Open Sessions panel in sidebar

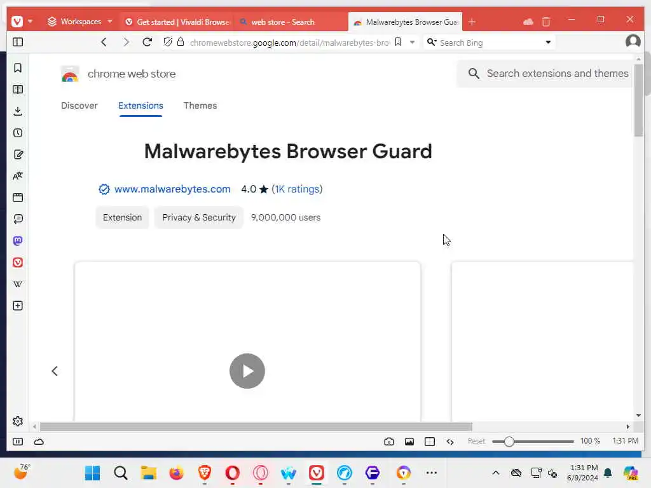click(x=18, y=219)
